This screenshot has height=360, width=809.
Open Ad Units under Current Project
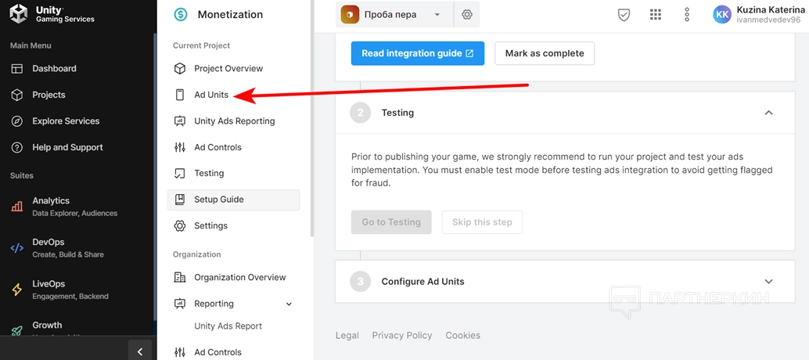click(211, 95)
